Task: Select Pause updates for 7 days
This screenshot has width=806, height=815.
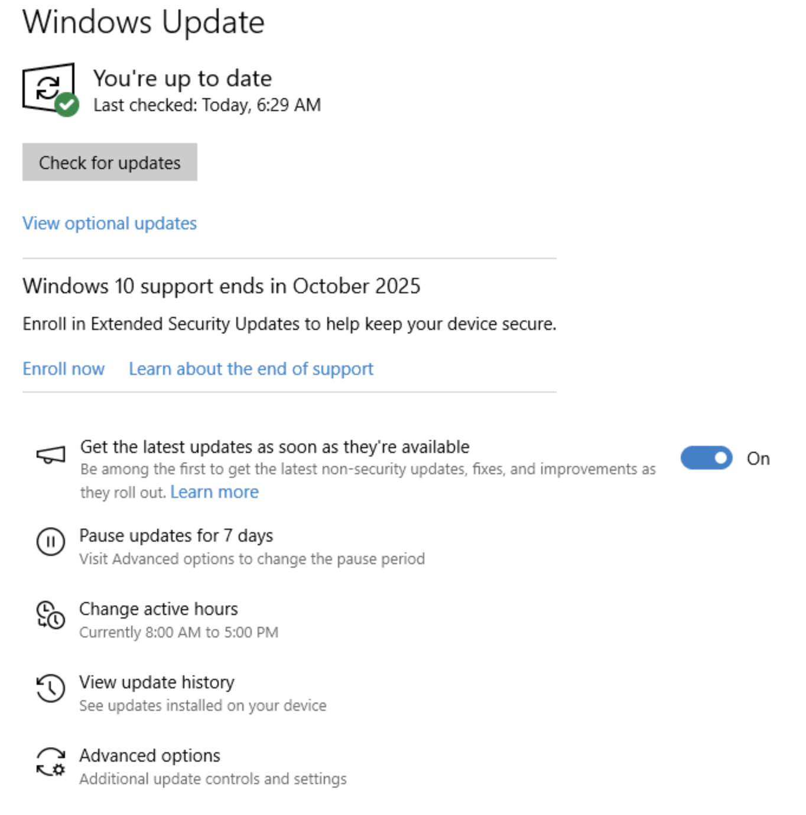Action: pos(176,536)
